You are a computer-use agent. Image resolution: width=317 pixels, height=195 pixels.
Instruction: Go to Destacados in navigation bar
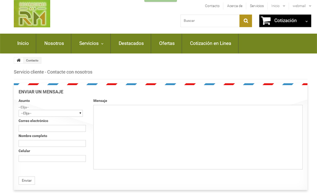[131, 43]
